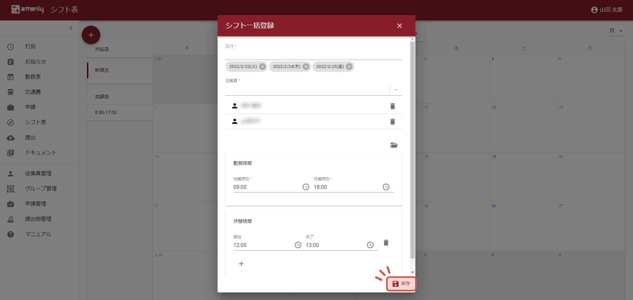633x300 pixels.
Task: Remove the 2022/2/24(木) date chip
Action: coord(306,67)
